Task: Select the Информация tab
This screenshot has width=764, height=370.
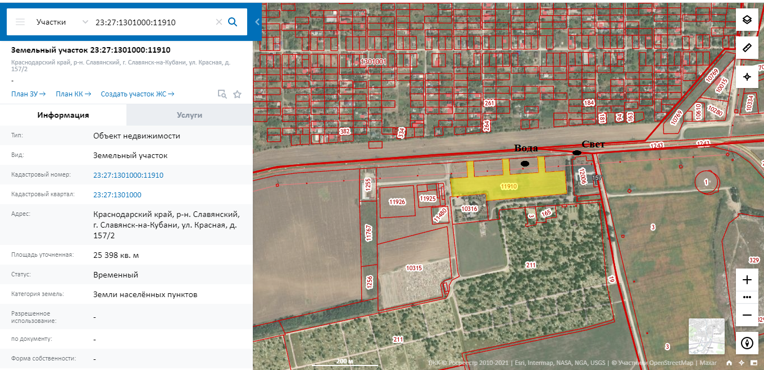Action: (63, 115)
